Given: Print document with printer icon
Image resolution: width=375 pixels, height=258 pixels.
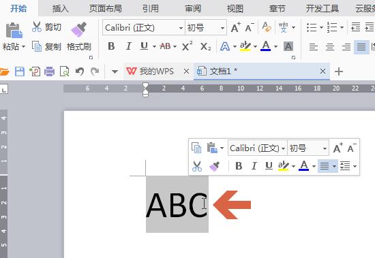Looking at the screenshot, I should pos(49,71).
